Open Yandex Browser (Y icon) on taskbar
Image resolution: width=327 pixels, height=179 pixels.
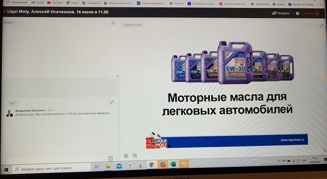tap(130, 166)
